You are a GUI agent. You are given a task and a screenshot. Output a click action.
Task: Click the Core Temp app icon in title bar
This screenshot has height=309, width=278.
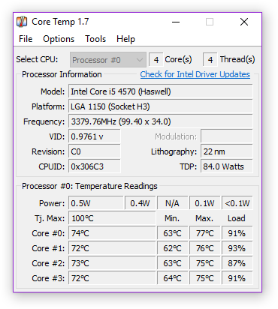[x=22, y=22]
